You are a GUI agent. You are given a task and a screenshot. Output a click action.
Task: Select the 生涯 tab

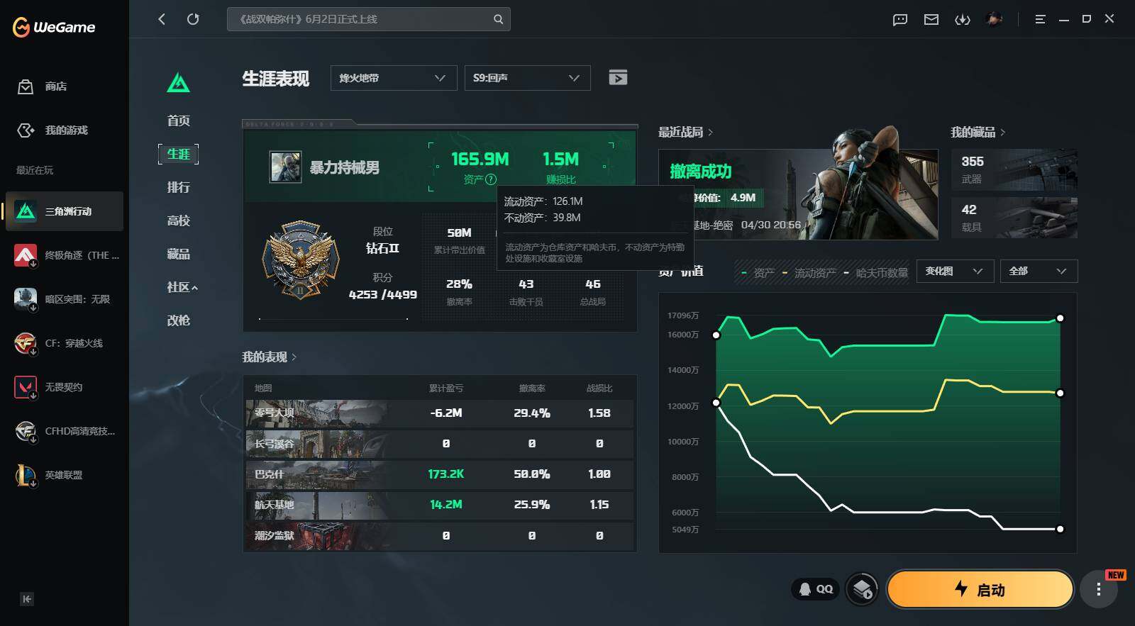point(179,154)
